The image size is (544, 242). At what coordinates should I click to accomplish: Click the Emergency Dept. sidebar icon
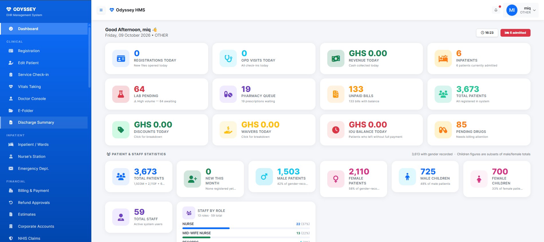pyautogui.click(x=11, y=168)
